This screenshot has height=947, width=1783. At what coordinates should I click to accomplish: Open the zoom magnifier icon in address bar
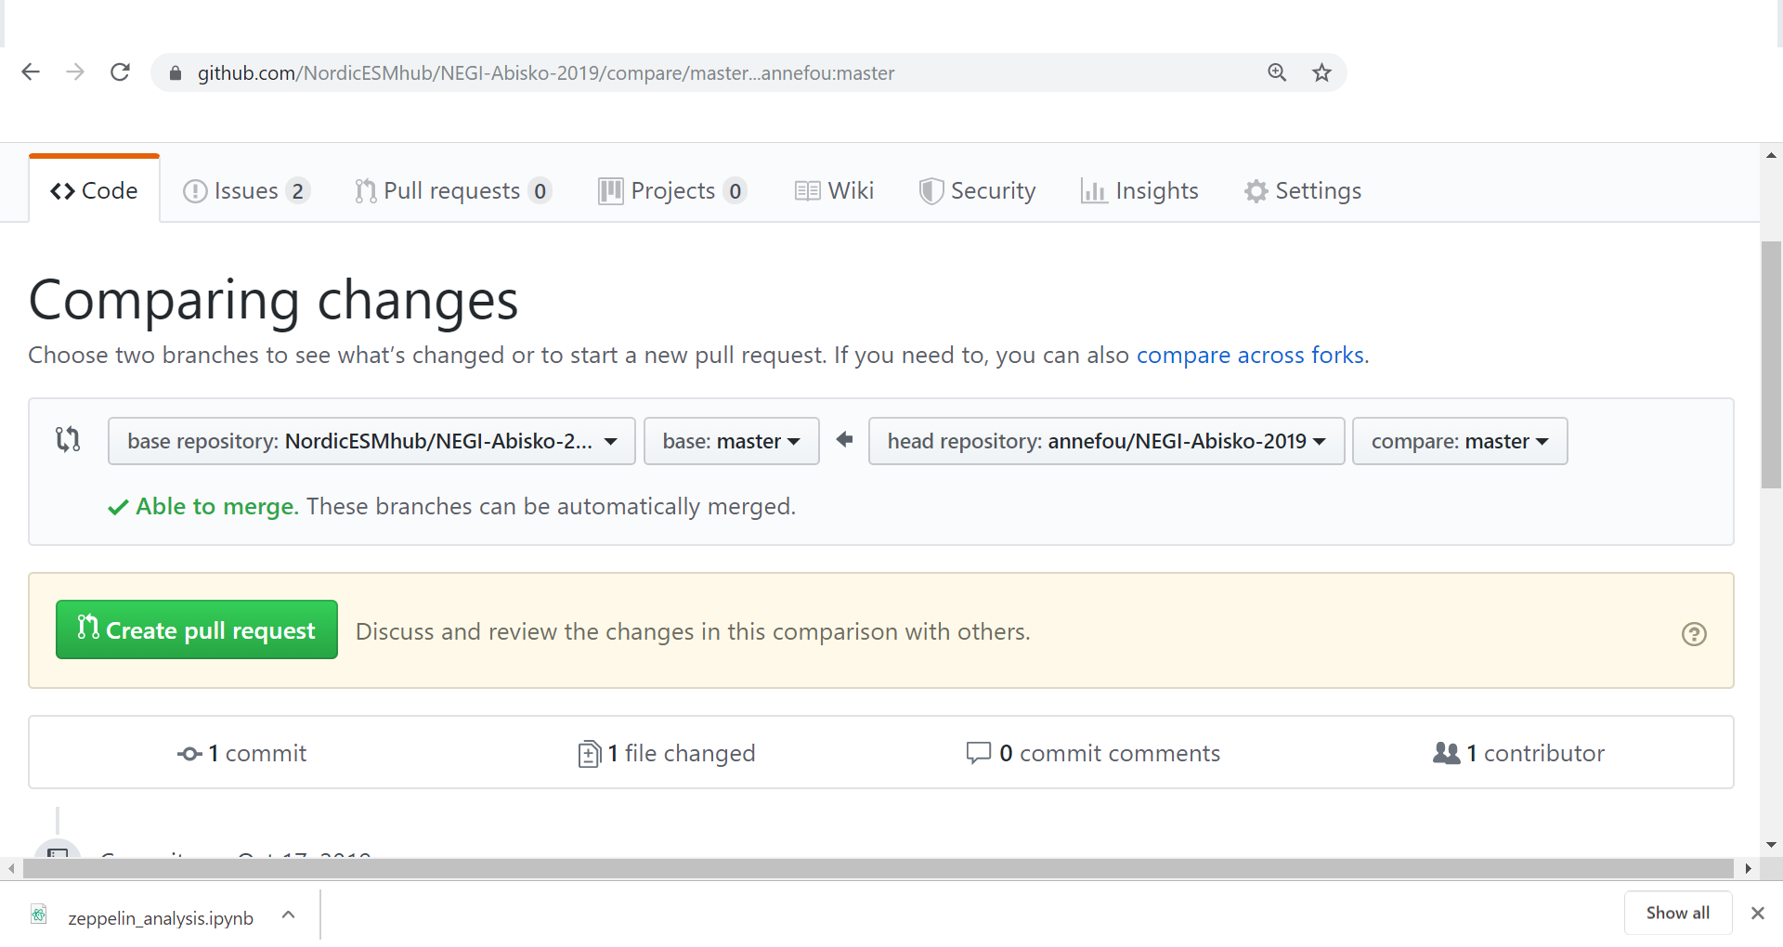coord(1277,72)
